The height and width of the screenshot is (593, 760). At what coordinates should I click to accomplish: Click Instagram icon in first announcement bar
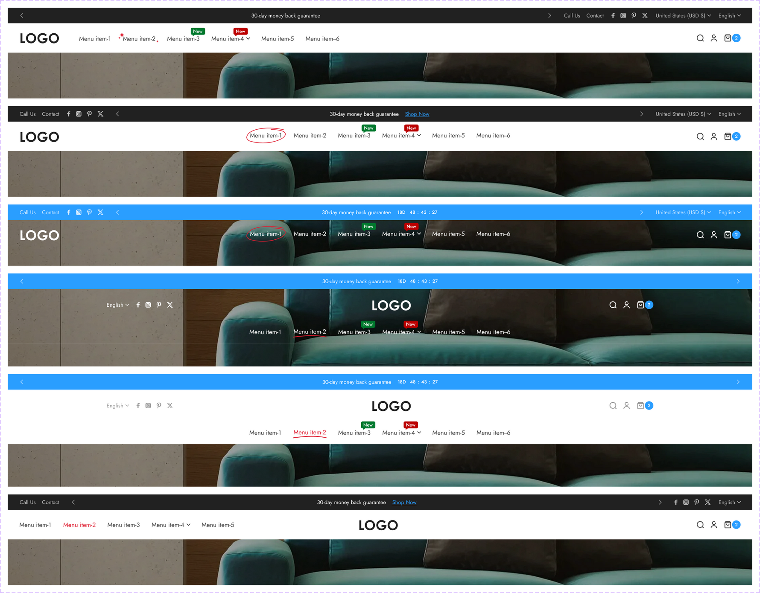click(623, 16)
